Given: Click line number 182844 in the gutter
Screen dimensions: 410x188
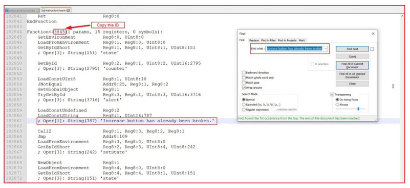Looking at the screenshot, I should pos(14,32).
